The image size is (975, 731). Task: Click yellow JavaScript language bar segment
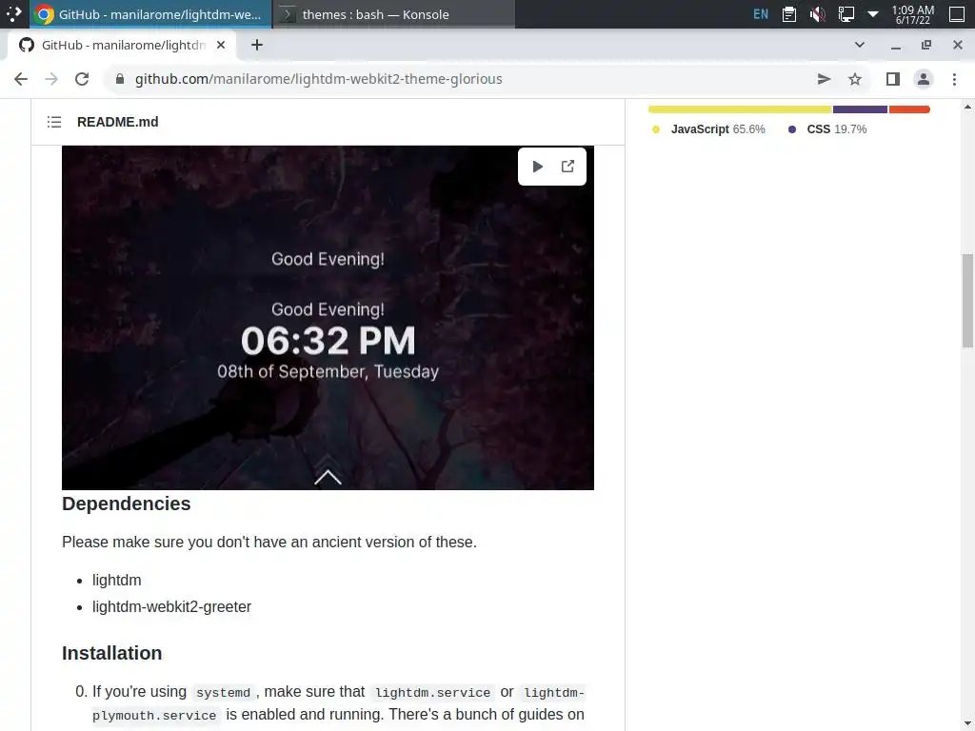pyautogui.click(x=740, y=109)
